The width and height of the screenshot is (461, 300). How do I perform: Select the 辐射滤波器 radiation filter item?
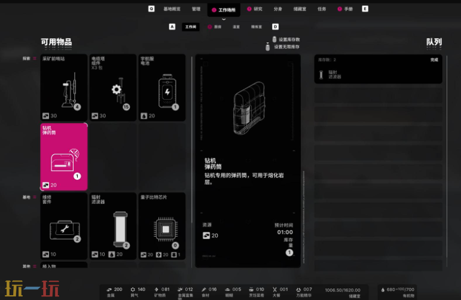pos(112,226)
